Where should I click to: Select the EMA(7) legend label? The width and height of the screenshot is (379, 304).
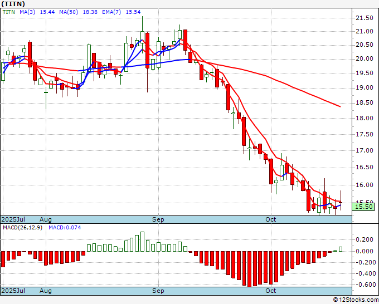[111, 12]
